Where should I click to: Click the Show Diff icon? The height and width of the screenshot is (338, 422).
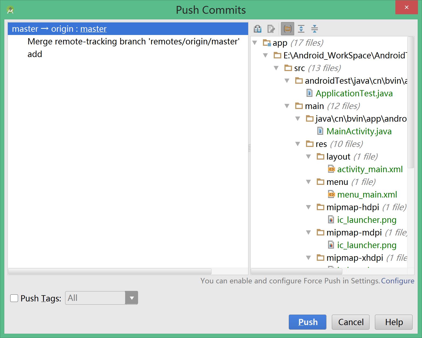[258, 29]
